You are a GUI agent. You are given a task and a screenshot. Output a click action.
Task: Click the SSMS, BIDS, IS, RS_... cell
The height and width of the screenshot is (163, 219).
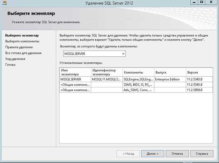click(138, 85)
